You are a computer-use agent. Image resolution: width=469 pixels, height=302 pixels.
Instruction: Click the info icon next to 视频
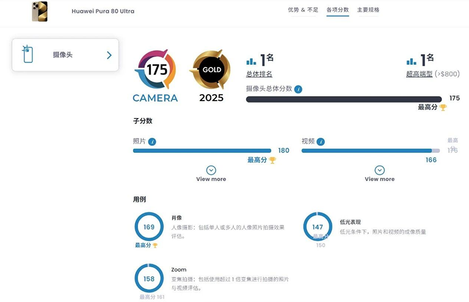tap(320, 141)
